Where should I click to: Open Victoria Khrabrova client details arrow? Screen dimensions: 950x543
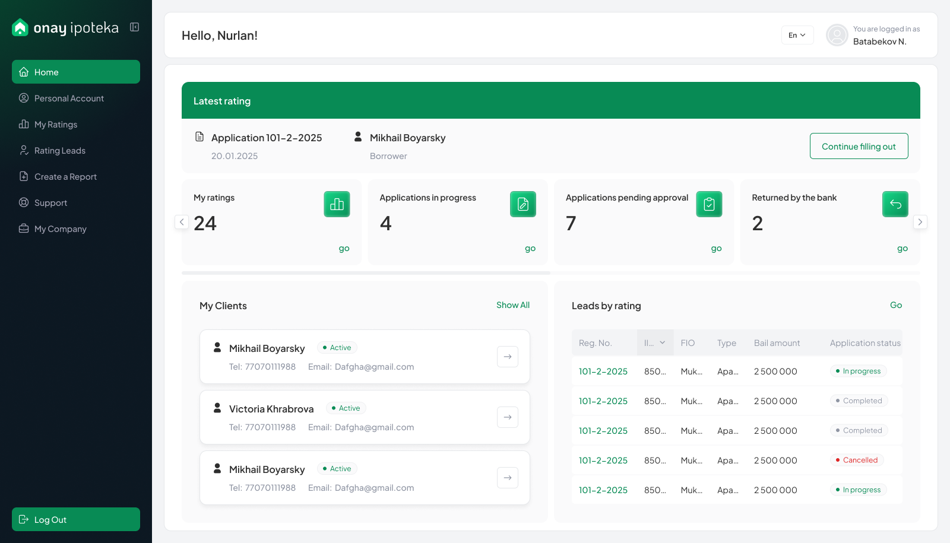(x=507, y=417)
